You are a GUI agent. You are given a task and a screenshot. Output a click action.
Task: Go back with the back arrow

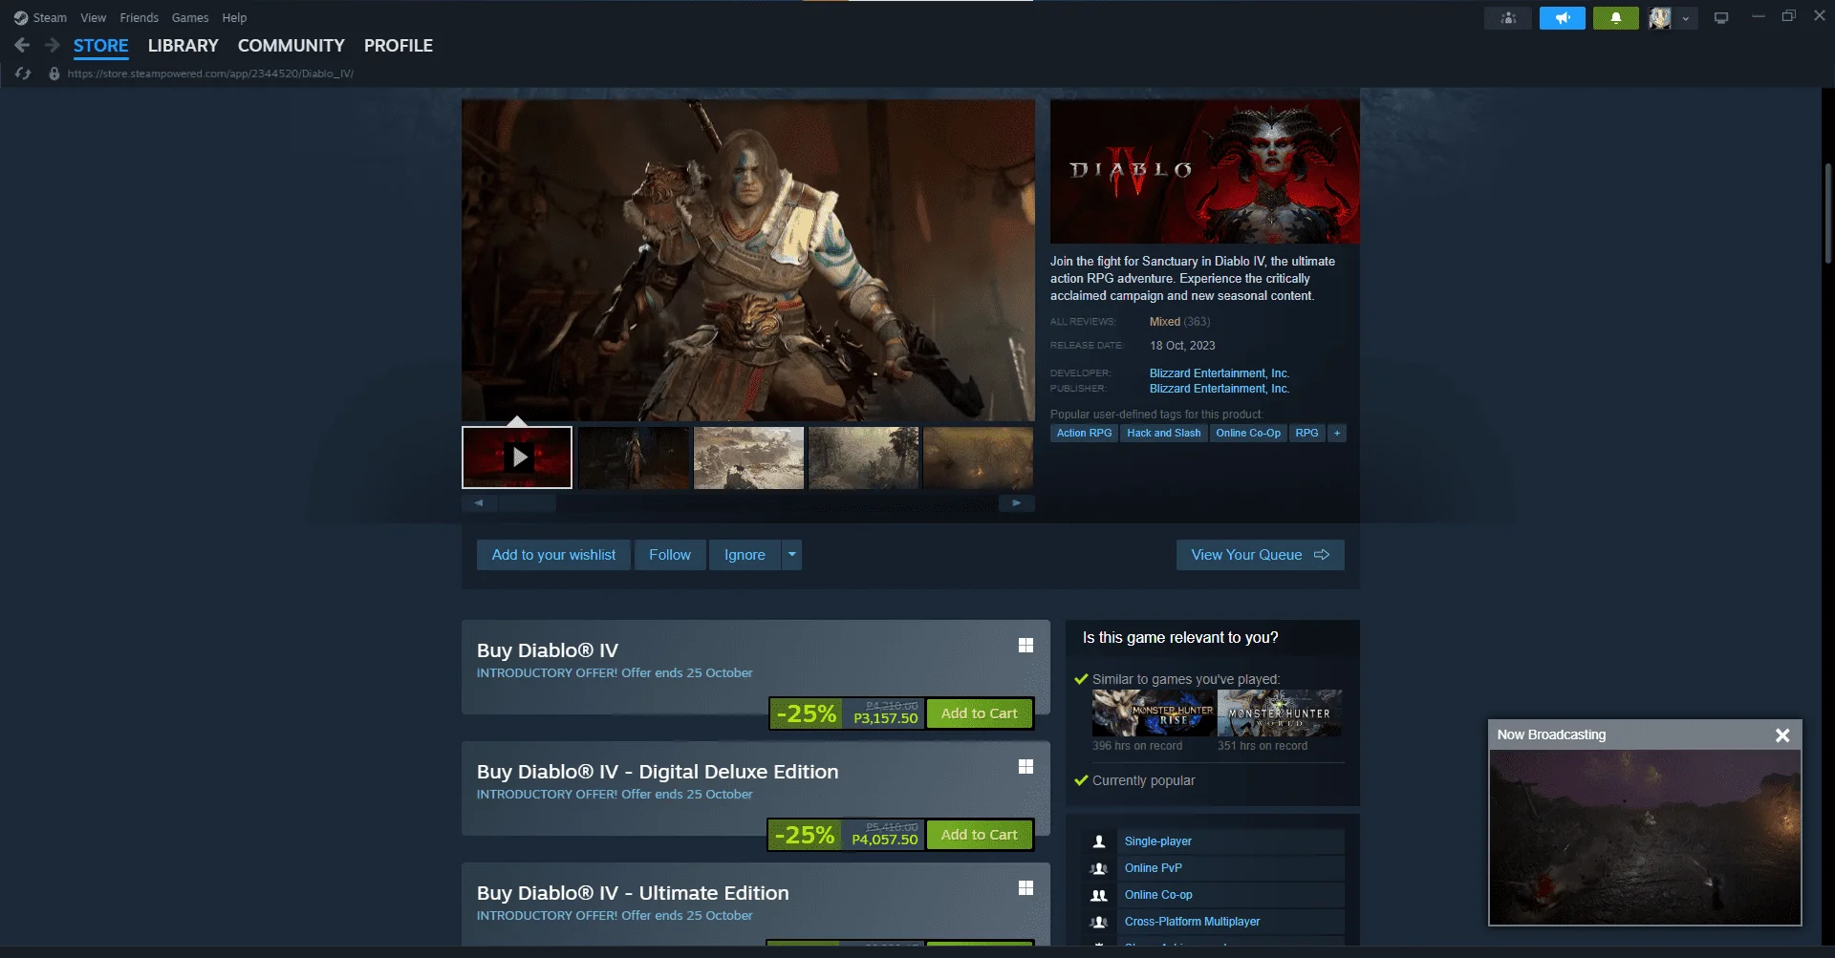coord(22,45)
